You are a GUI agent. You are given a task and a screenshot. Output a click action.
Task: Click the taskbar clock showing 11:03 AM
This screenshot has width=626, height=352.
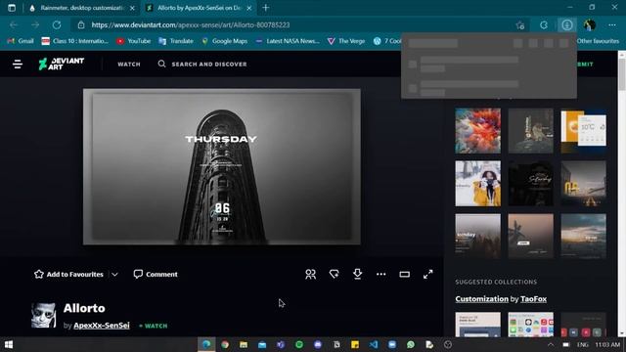pos(607,344)
